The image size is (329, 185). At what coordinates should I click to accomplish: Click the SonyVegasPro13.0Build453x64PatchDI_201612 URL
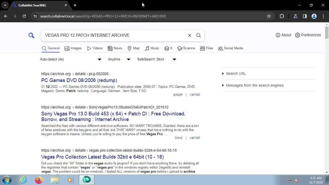point(105,107)
